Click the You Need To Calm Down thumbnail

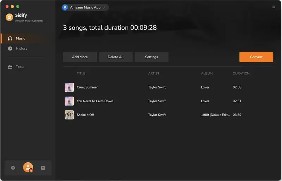(x=69, y=101)
